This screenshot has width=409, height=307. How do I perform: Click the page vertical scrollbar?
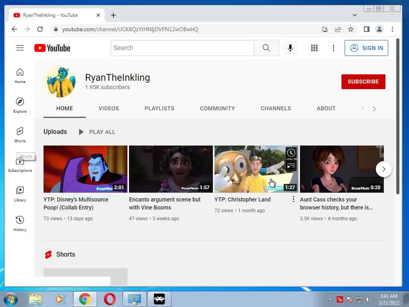(397, 116)
